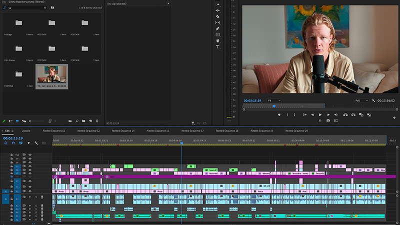Viewport: 400px width, 225px height.
Task: Switch to Nested Sequence 20 tab
Action: 296,131
